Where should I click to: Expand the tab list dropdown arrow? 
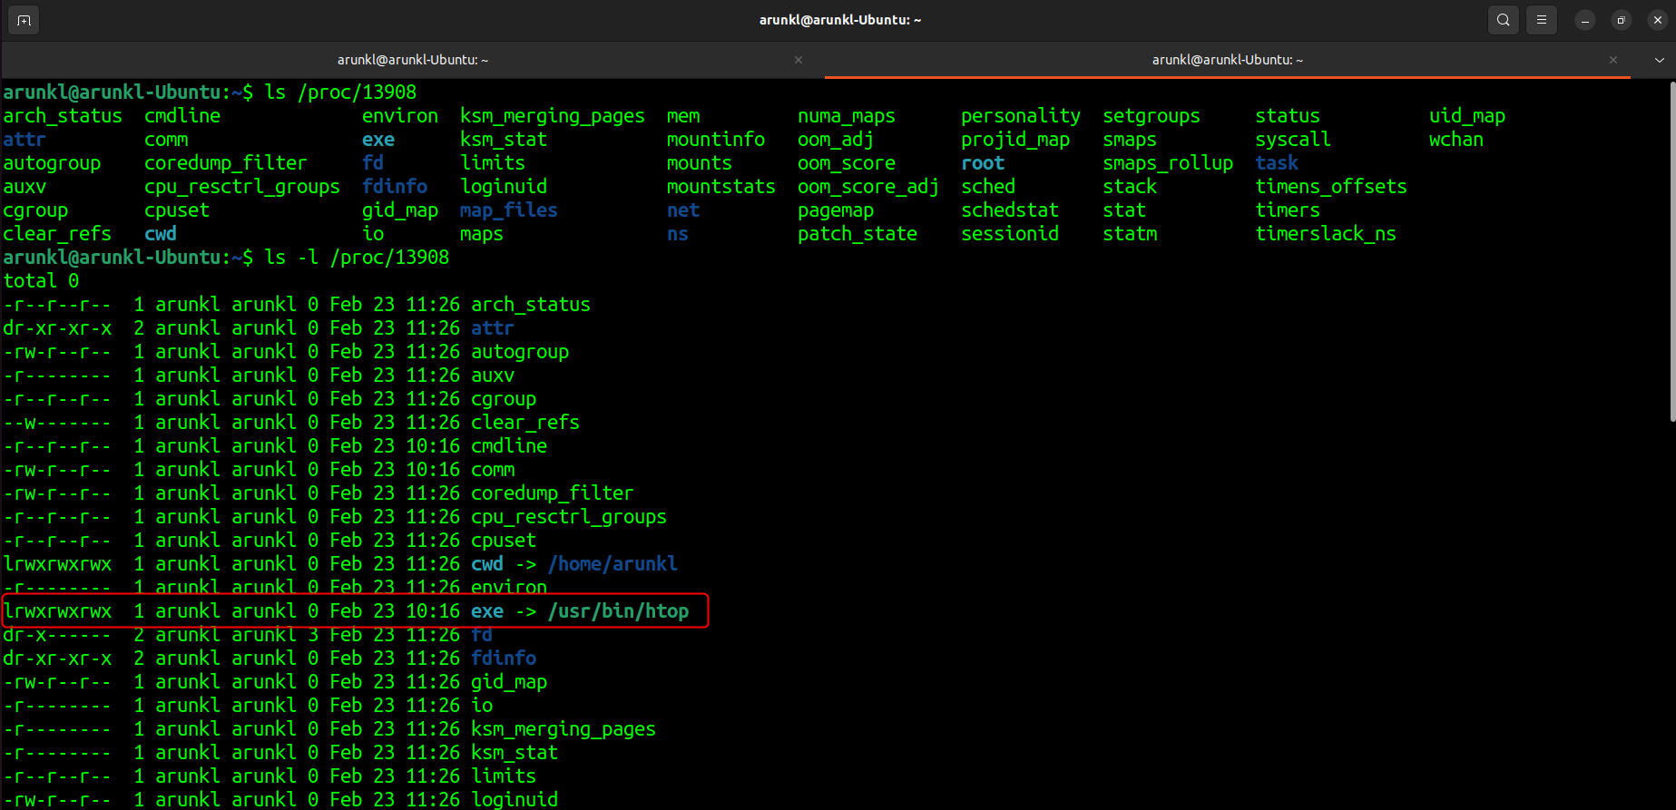(1660, 60)
